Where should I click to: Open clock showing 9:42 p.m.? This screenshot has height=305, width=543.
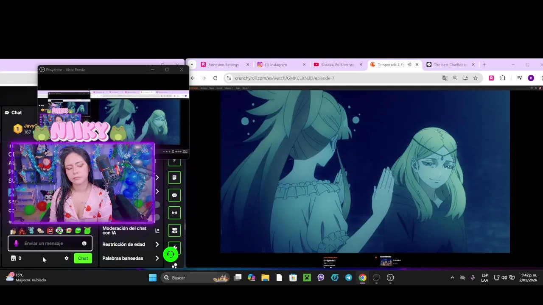pyautogui.click(x=529, y=278)
